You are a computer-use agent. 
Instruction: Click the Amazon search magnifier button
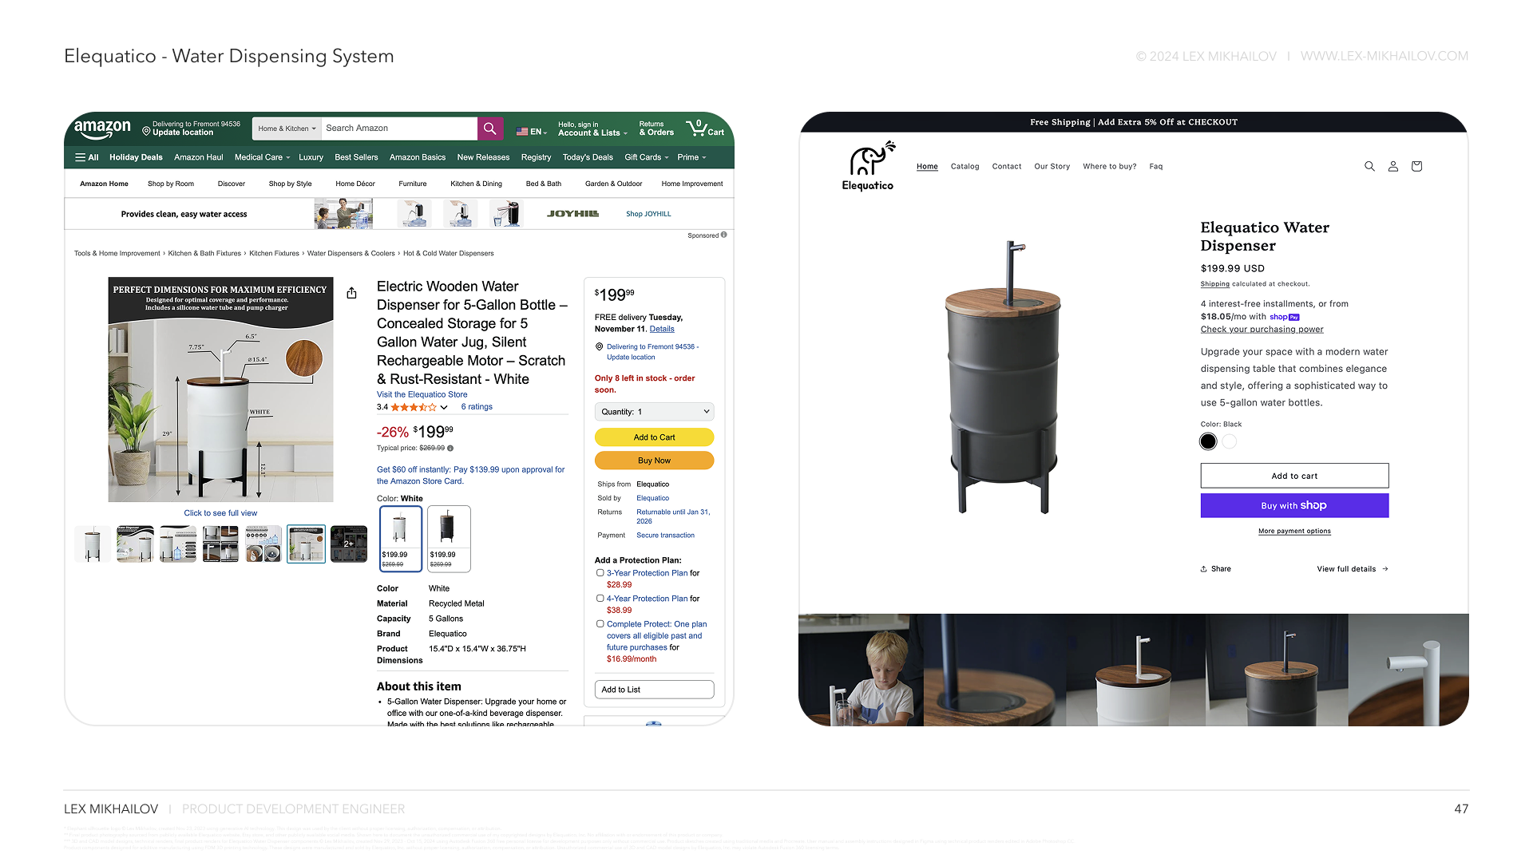tap(489, 129)
